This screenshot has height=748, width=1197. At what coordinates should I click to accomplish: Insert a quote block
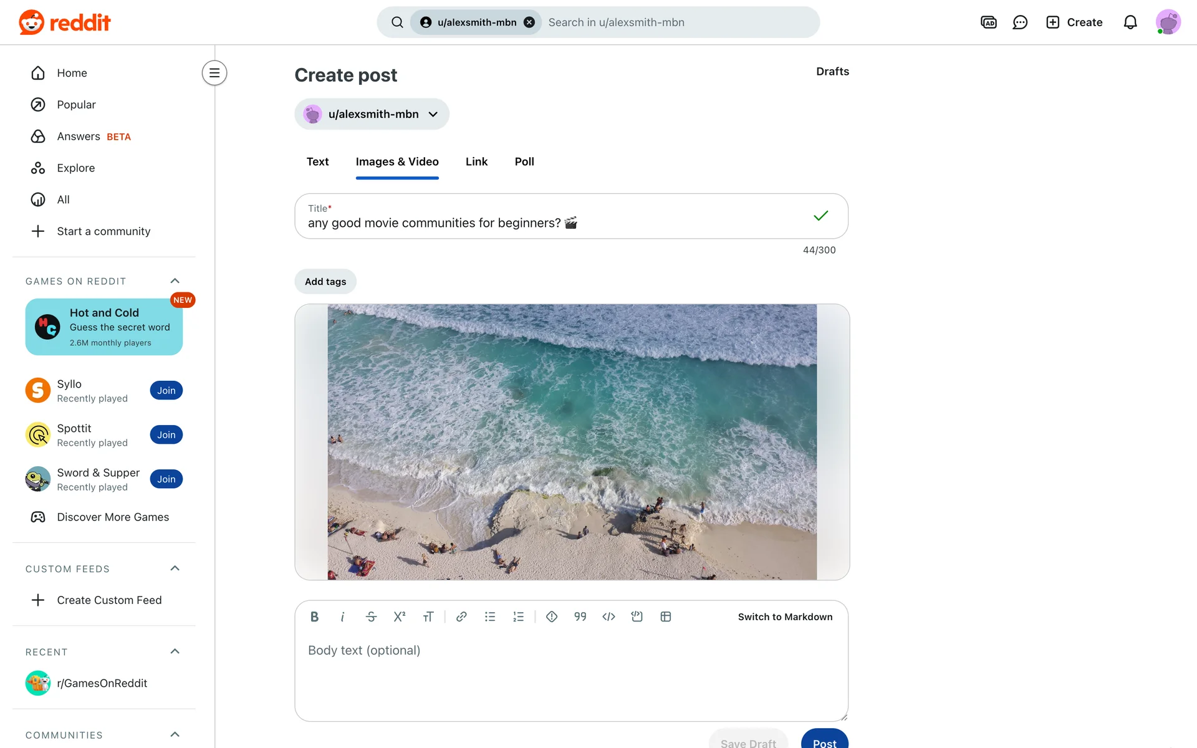point(580,616)
